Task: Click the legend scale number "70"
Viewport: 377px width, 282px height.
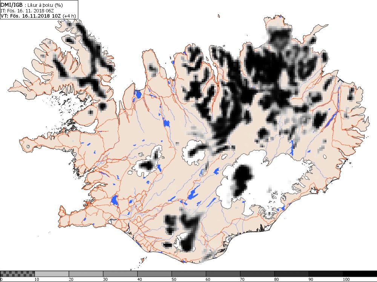Action: [242, 279]
